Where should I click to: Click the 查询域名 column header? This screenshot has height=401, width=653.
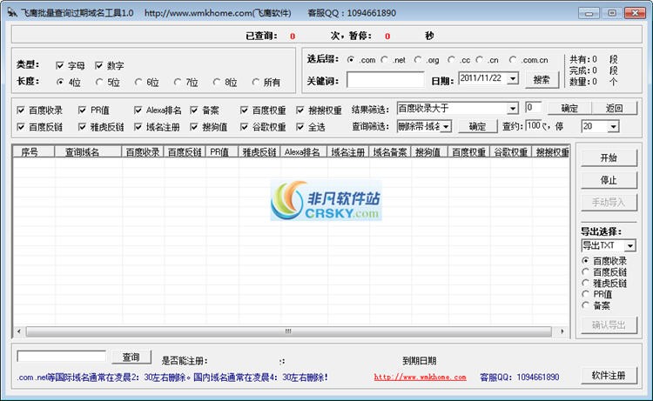click(x=88, y=152)
